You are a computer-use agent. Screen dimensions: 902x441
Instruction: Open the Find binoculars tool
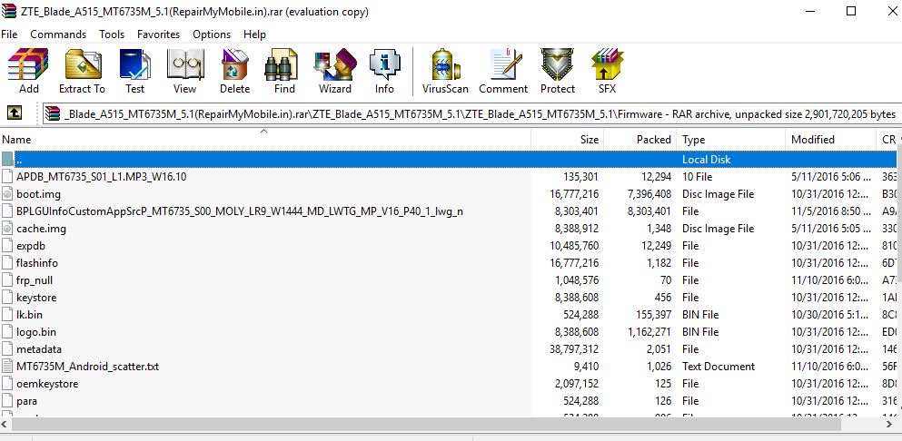pos(284,71)
